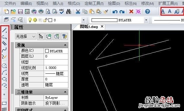Screen dimensions: 184x111
Task: Click the 线型比例 value 1.0000
Action: [x=56, y=68]
